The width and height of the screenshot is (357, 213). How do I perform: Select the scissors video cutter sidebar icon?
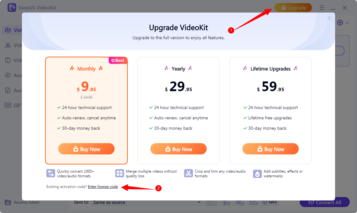8,45
